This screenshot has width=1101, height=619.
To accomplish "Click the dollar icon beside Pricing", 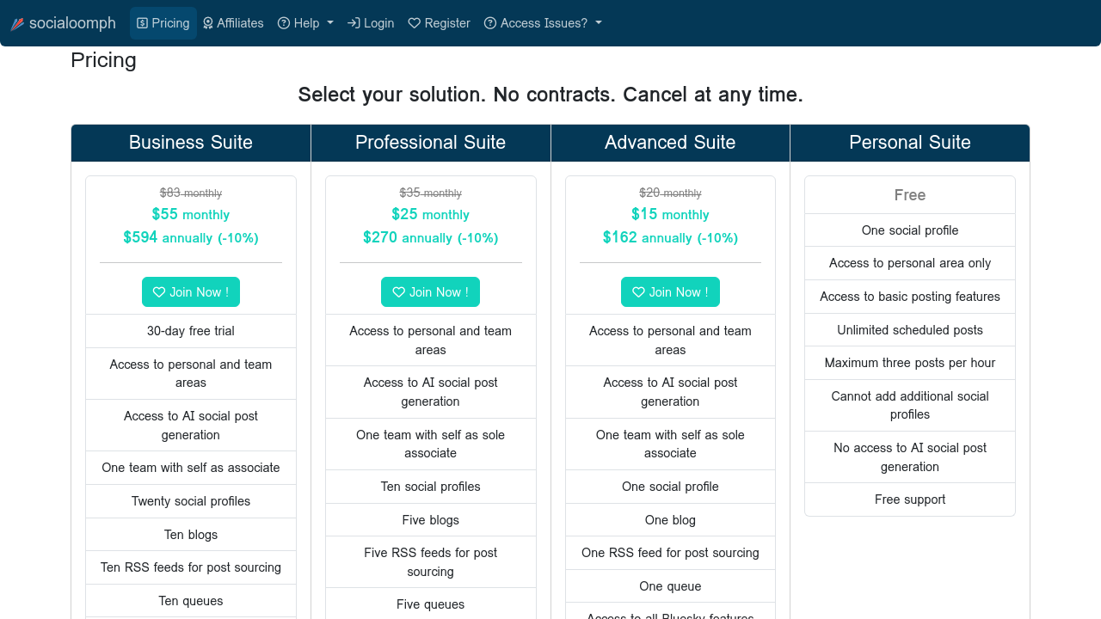I will point(143,23).
